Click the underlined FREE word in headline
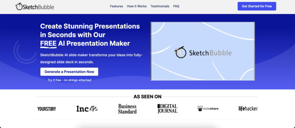 click(x=48, y=44)
